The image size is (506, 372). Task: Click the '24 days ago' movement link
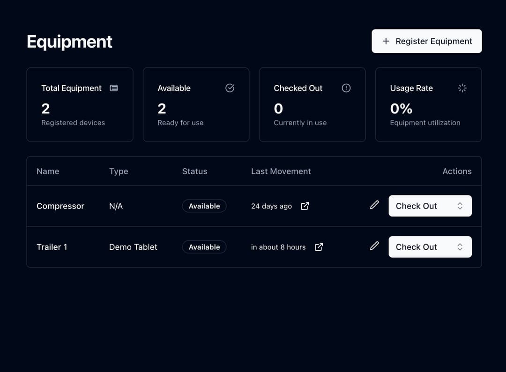pyautogui.click(x=271, y=206)
